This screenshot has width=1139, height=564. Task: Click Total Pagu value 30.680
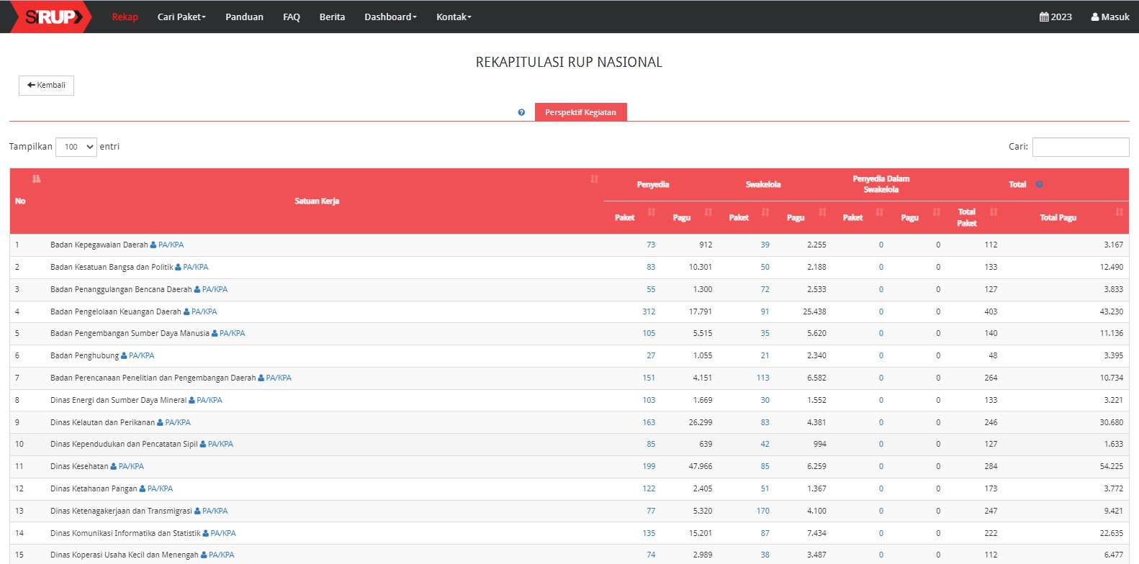(x=1112, y=422)
